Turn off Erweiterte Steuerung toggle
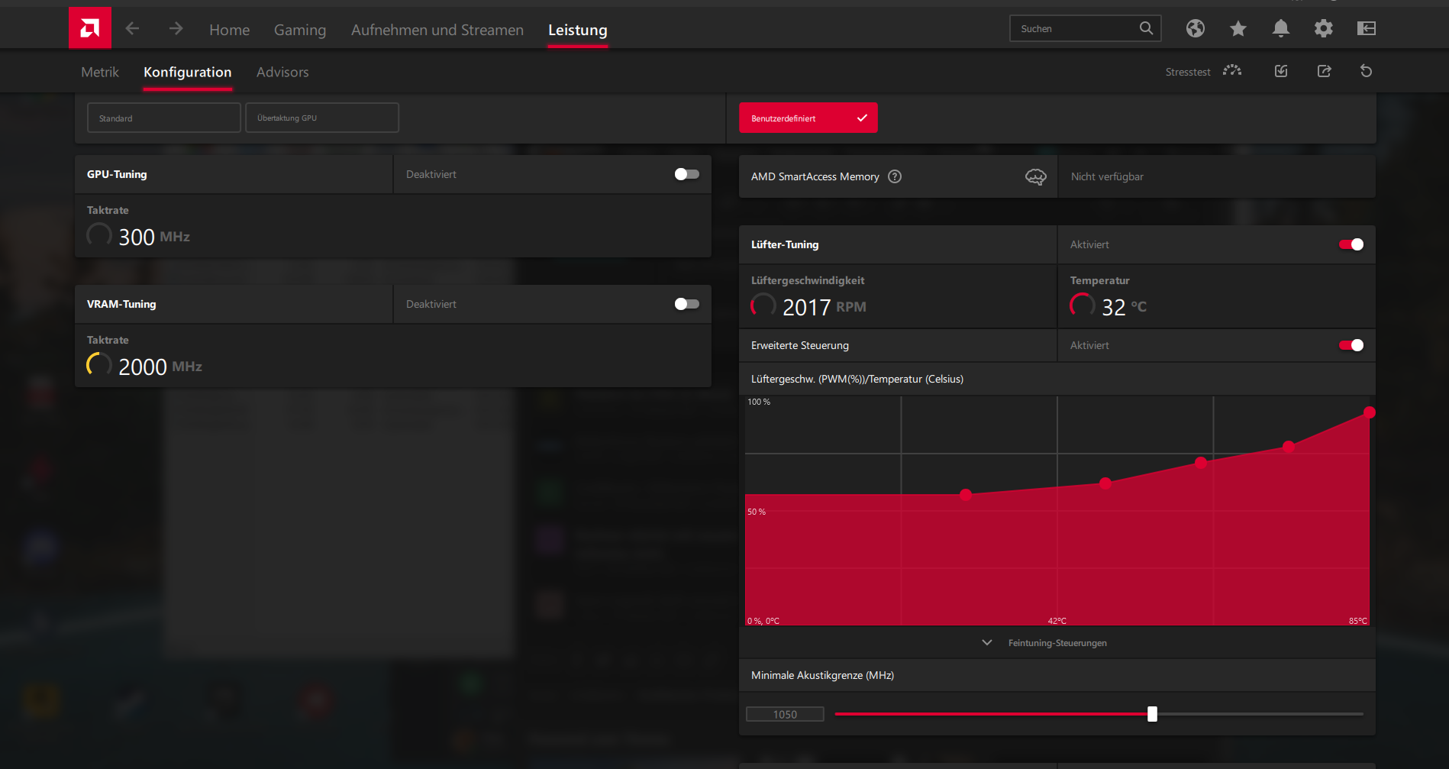This screenshot has height=769, width=1449. click(x=1351, y=345)
